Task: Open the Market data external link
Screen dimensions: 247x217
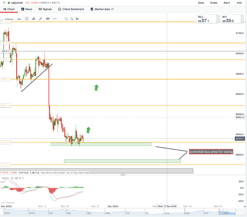Action: pyautogui.click(x=102, y=9)
